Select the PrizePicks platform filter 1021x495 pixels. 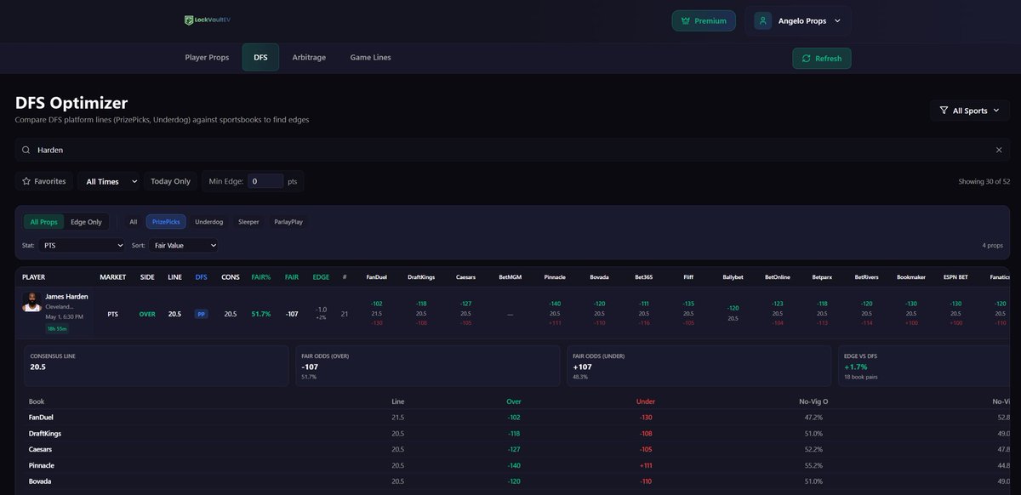166,222
